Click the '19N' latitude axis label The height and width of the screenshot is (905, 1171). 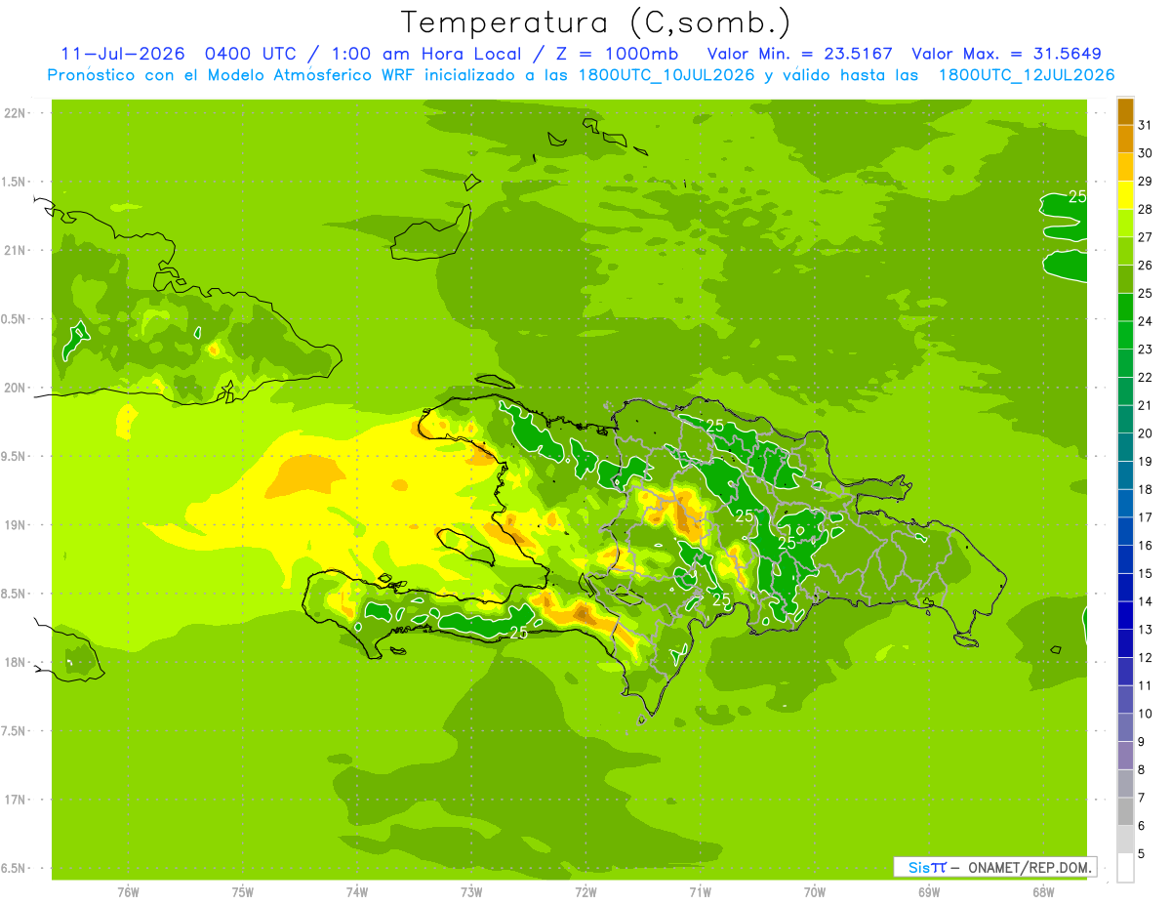click(17, 525)
